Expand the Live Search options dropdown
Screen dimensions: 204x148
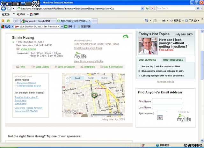(201, 8)
